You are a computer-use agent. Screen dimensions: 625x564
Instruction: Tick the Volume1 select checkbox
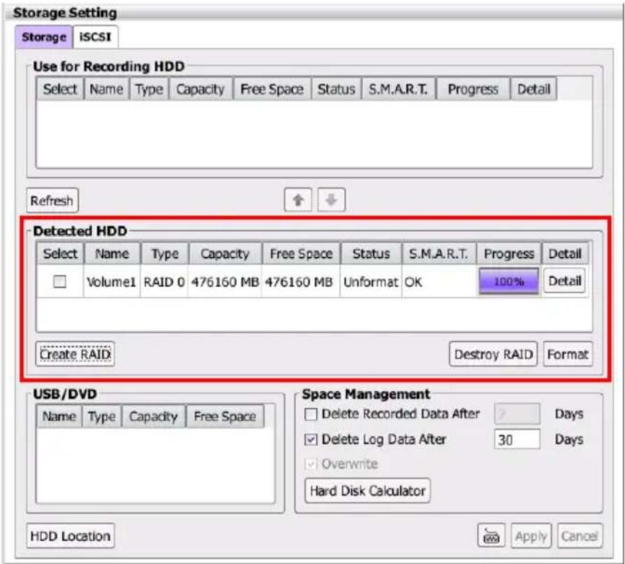click(60, 282)
